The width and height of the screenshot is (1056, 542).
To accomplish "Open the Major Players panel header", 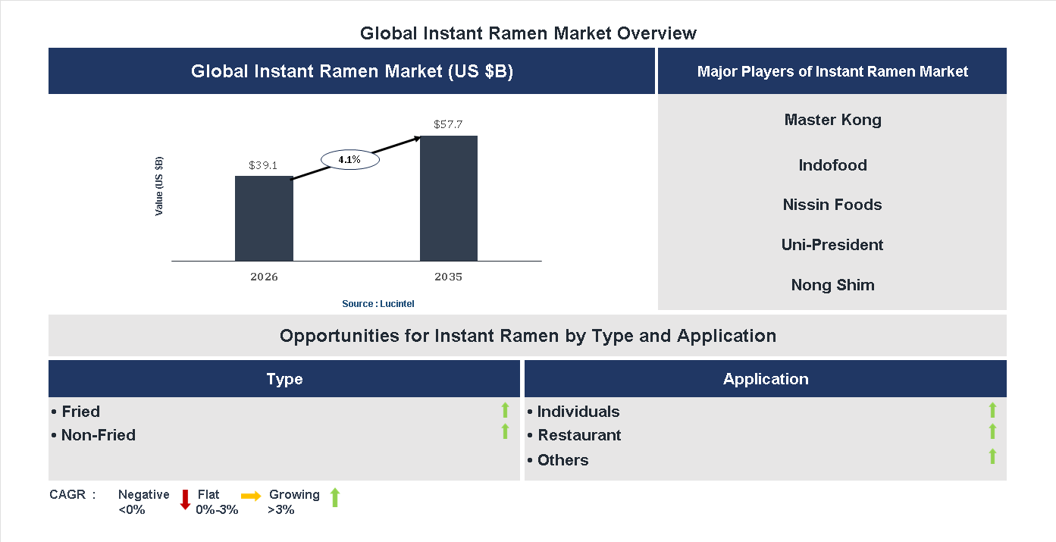I will [x=832, y=70].
